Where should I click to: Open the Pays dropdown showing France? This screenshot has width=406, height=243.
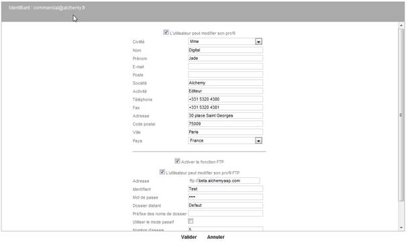pos(225,140)
